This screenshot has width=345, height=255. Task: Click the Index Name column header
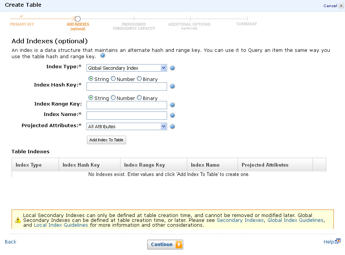tap(212, 165)
